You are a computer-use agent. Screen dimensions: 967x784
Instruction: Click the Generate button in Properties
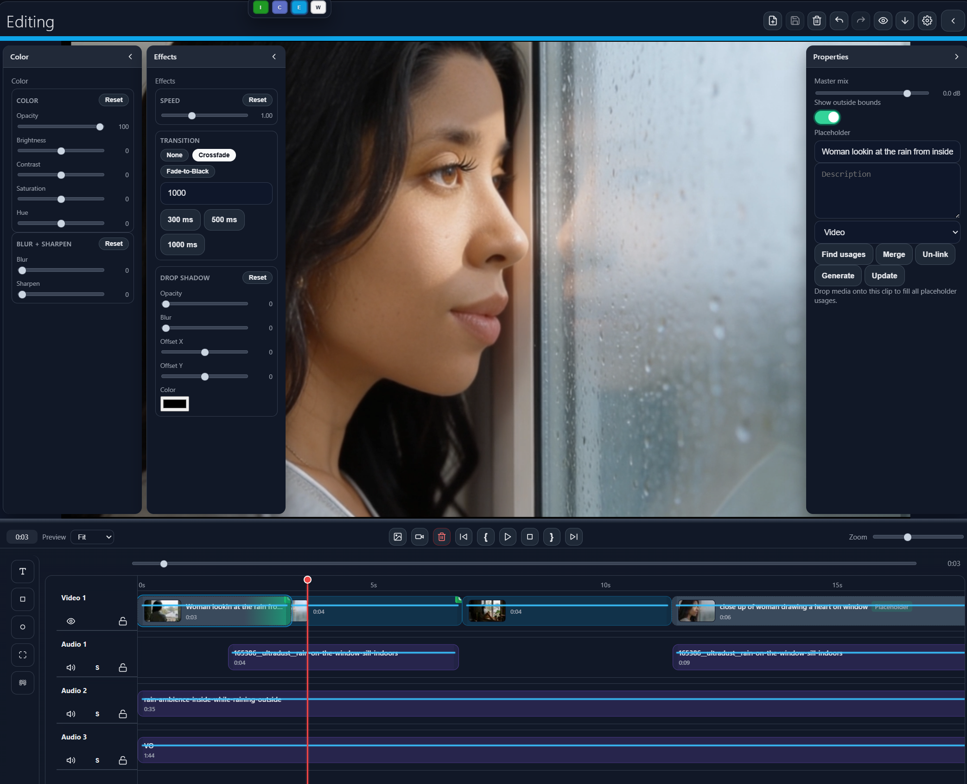(837, 275)
